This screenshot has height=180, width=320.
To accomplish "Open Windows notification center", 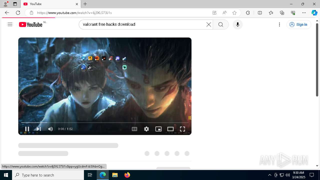I will [x=312, y=175].
